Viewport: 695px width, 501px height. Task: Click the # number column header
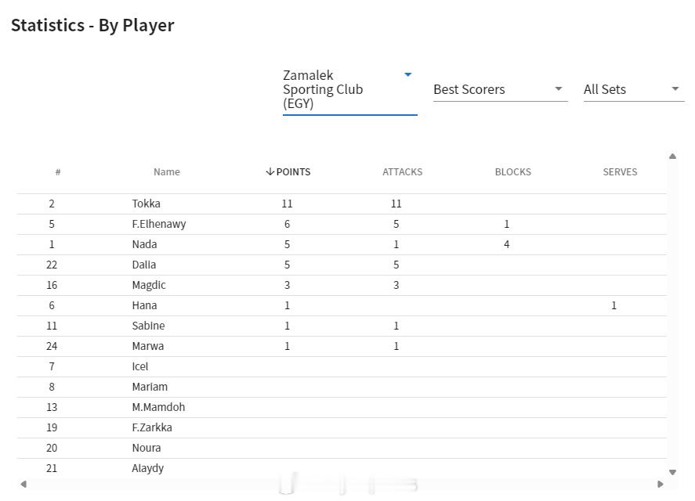58,172
